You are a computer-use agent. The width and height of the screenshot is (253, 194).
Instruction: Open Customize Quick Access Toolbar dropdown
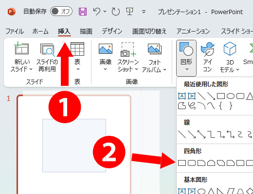(x=144, y=12)
